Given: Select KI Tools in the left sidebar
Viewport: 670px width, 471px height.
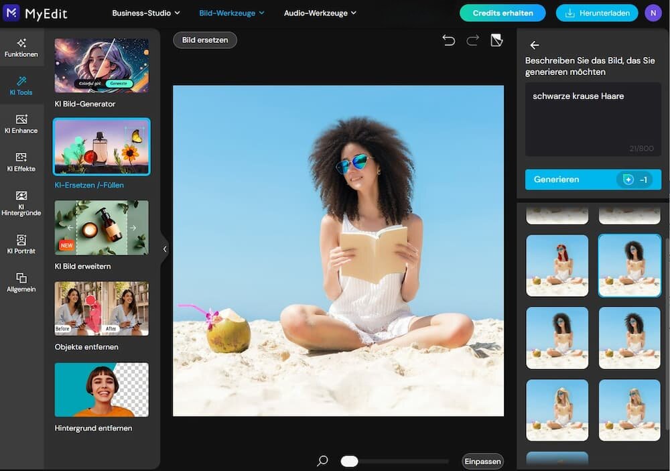Looking at the screenshot, I should (x=22, y=86).
